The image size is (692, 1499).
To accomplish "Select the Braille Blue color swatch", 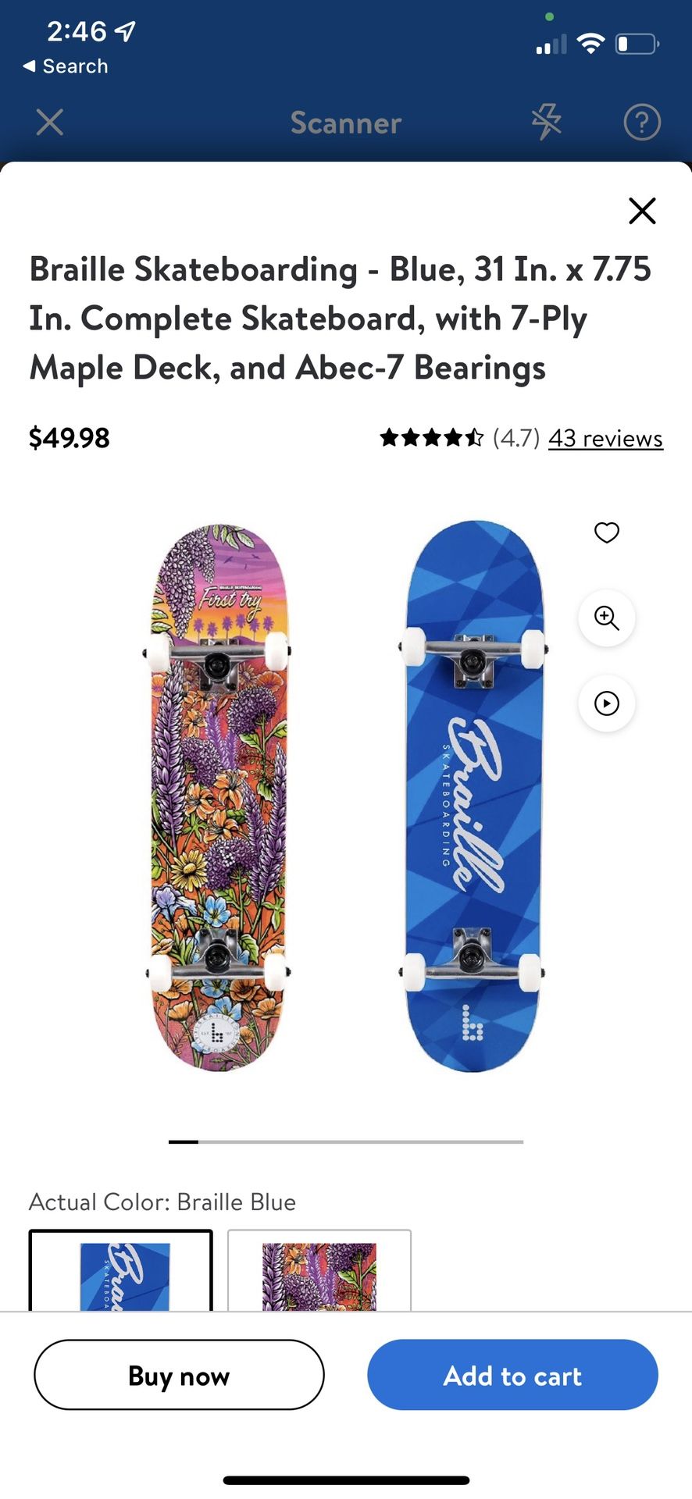I will (121, 1270).
